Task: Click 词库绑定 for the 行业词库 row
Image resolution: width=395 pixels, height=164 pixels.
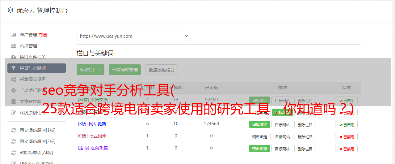Action: (260, 136)
